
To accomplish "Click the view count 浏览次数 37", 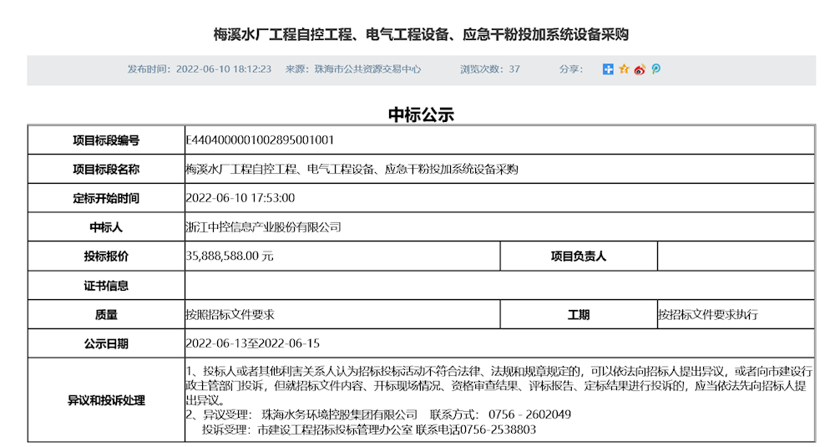I will 490,69.
